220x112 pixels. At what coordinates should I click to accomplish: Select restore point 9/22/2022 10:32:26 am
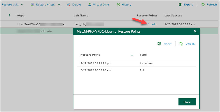tap(96, 70)
